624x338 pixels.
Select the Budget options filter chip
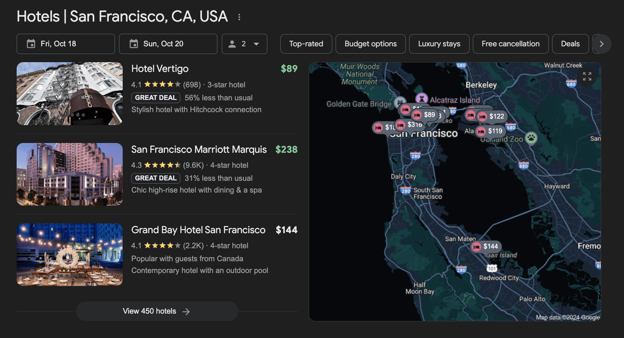tap(370, 44)
